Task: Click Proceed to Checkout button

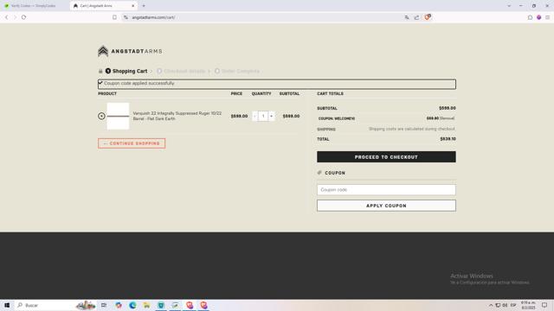Action: point(386,157)
